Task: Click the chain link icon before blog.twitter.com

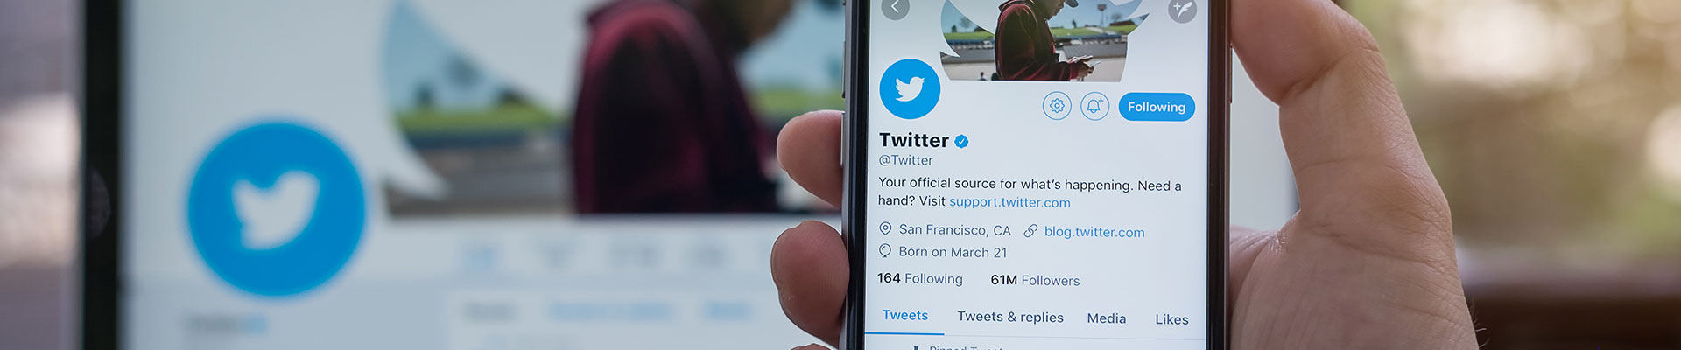Action: tap(1030, 231)
